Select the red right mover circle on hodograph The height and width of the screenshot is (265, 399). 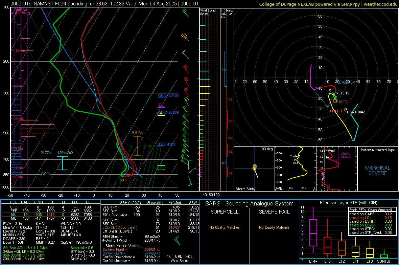[328, 107]
